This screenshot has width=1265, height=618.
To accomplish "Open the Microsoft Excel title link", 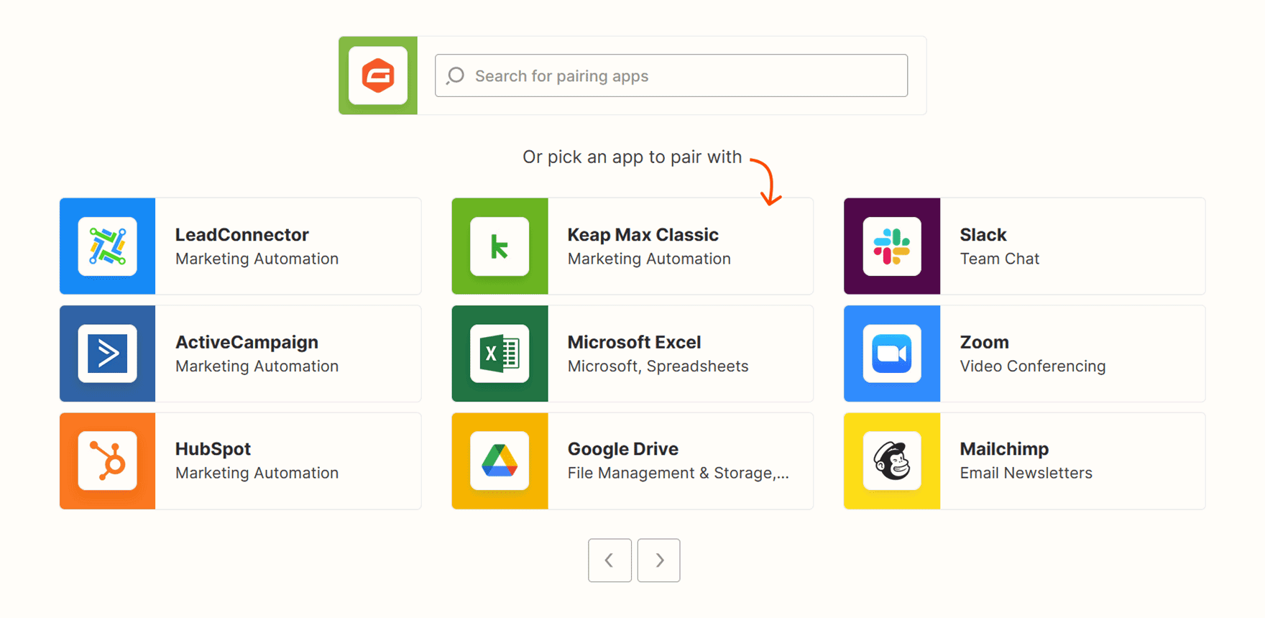I will (x=634, y=342).
